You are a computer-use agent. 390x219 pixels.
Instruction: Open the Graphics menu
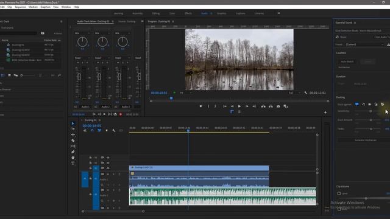[x=45, y=7]
